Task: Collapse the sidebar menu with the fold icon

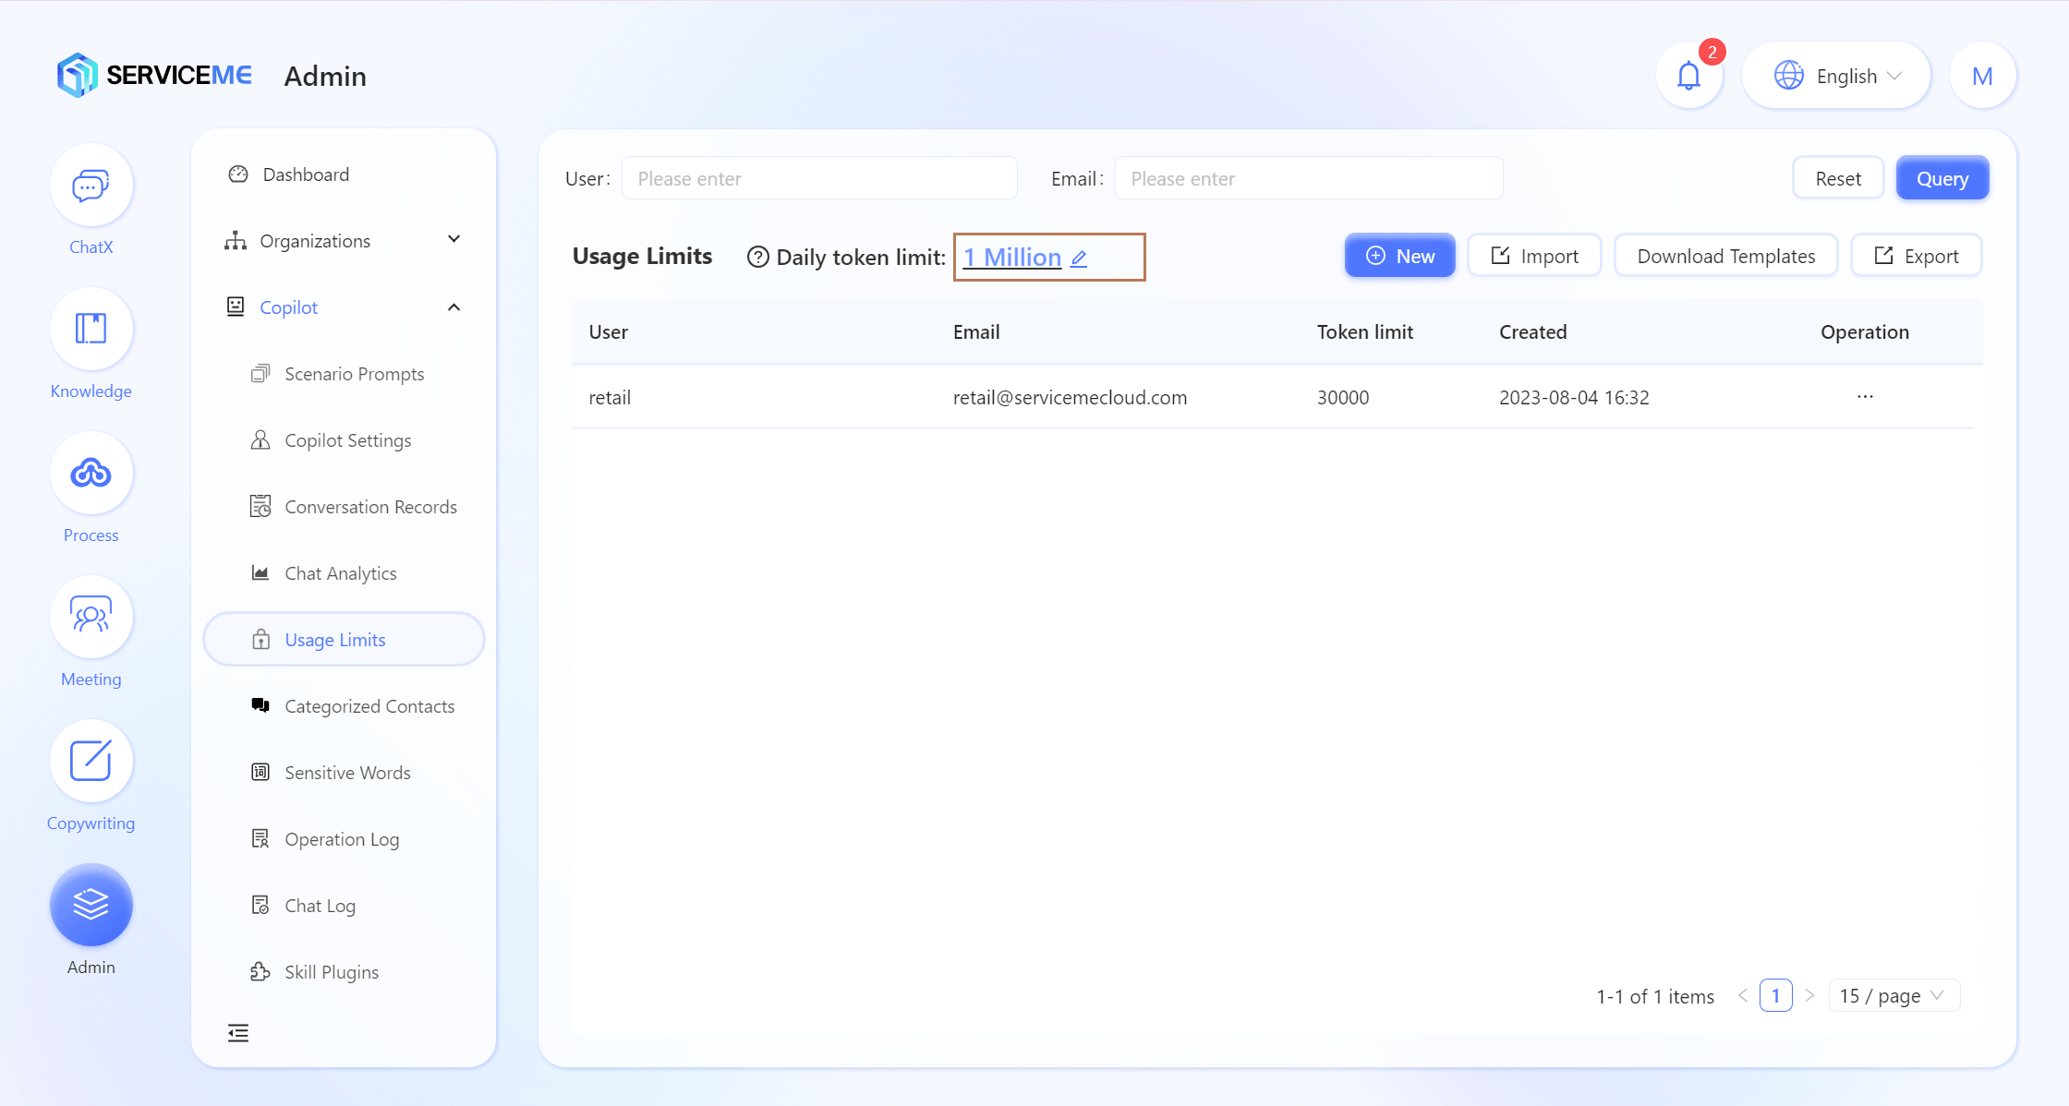Action: (238, 1033)
